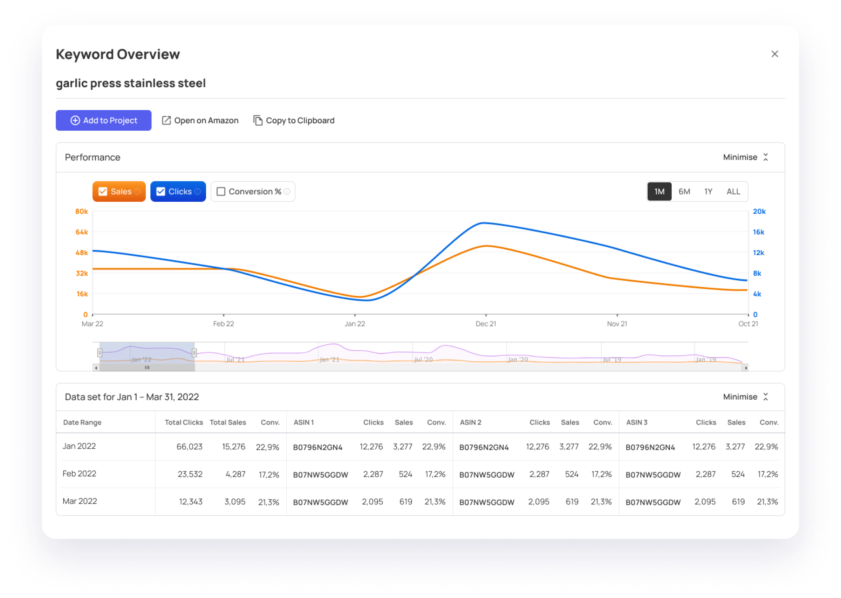
Task: Click total clicks value 66,023
Action: point(189,447)
